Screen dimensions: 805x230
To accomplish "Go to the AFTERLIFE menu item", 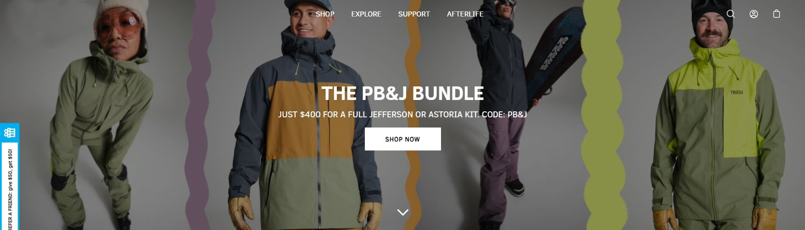I will click(x=465, y=14).
